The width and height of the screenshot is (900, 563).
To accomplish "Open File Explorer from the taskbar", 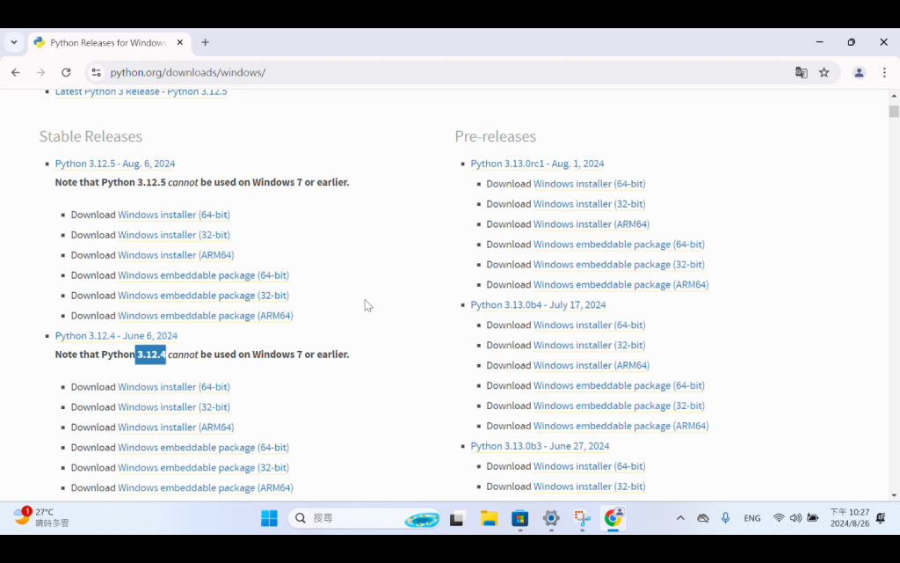I will [x=489, y=518].
